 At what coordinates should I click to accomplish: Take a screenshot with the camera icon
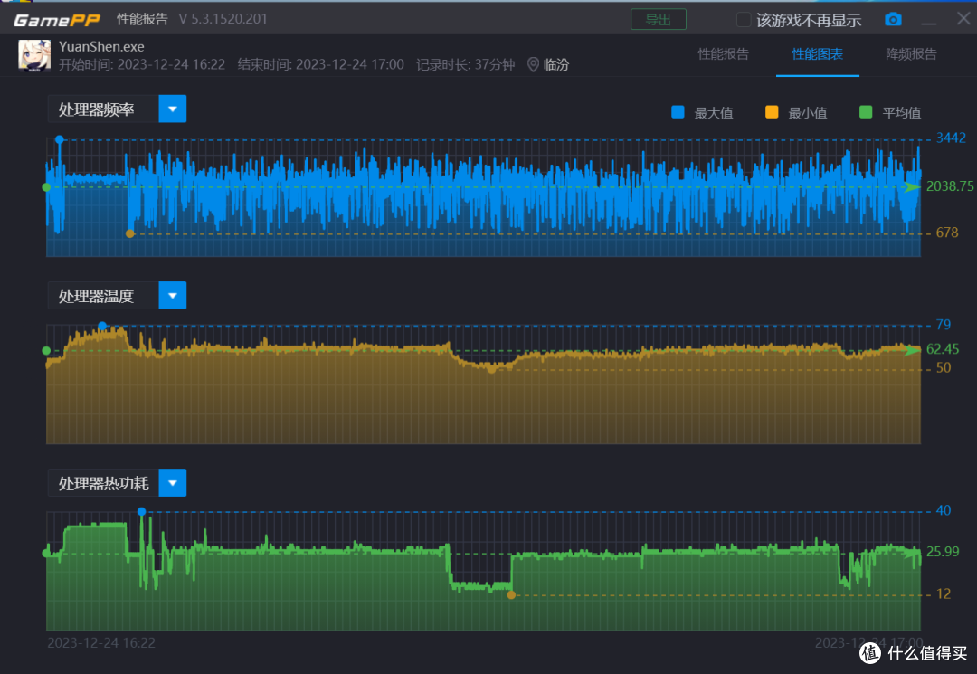point(893,19)
